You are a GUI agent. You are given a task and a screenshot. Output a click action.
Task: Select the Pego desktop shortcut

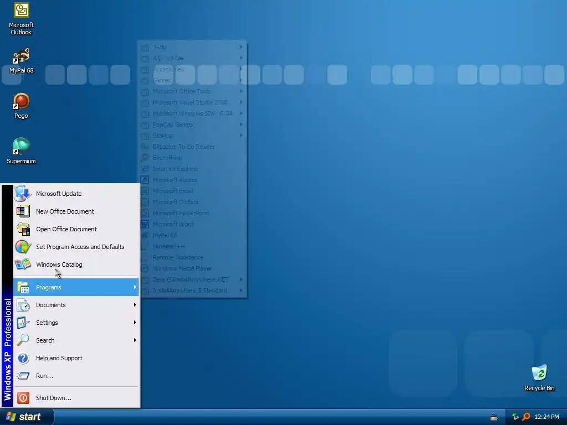click(21, 106)
